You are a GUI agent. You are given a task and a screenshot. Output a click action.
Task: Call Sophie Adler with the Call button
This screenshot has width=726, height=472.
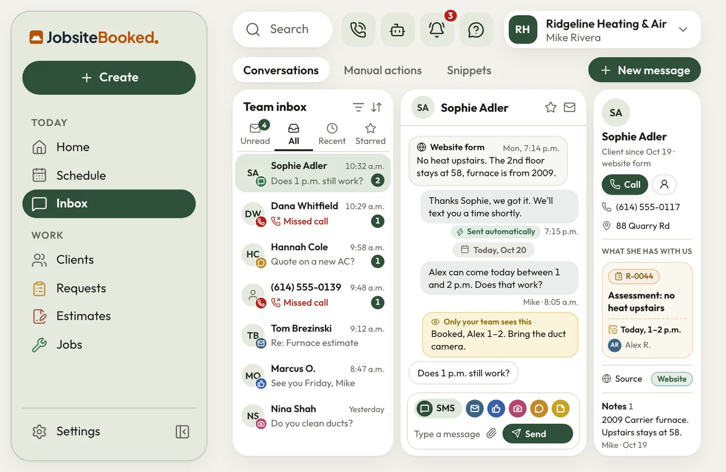tap(624, 184)
